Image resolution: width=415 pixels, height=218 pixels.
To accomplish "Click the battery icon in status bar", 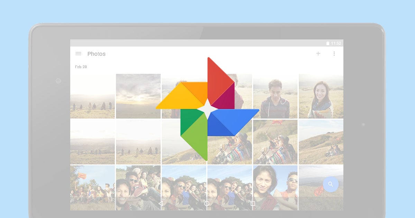I will (328, 43).
